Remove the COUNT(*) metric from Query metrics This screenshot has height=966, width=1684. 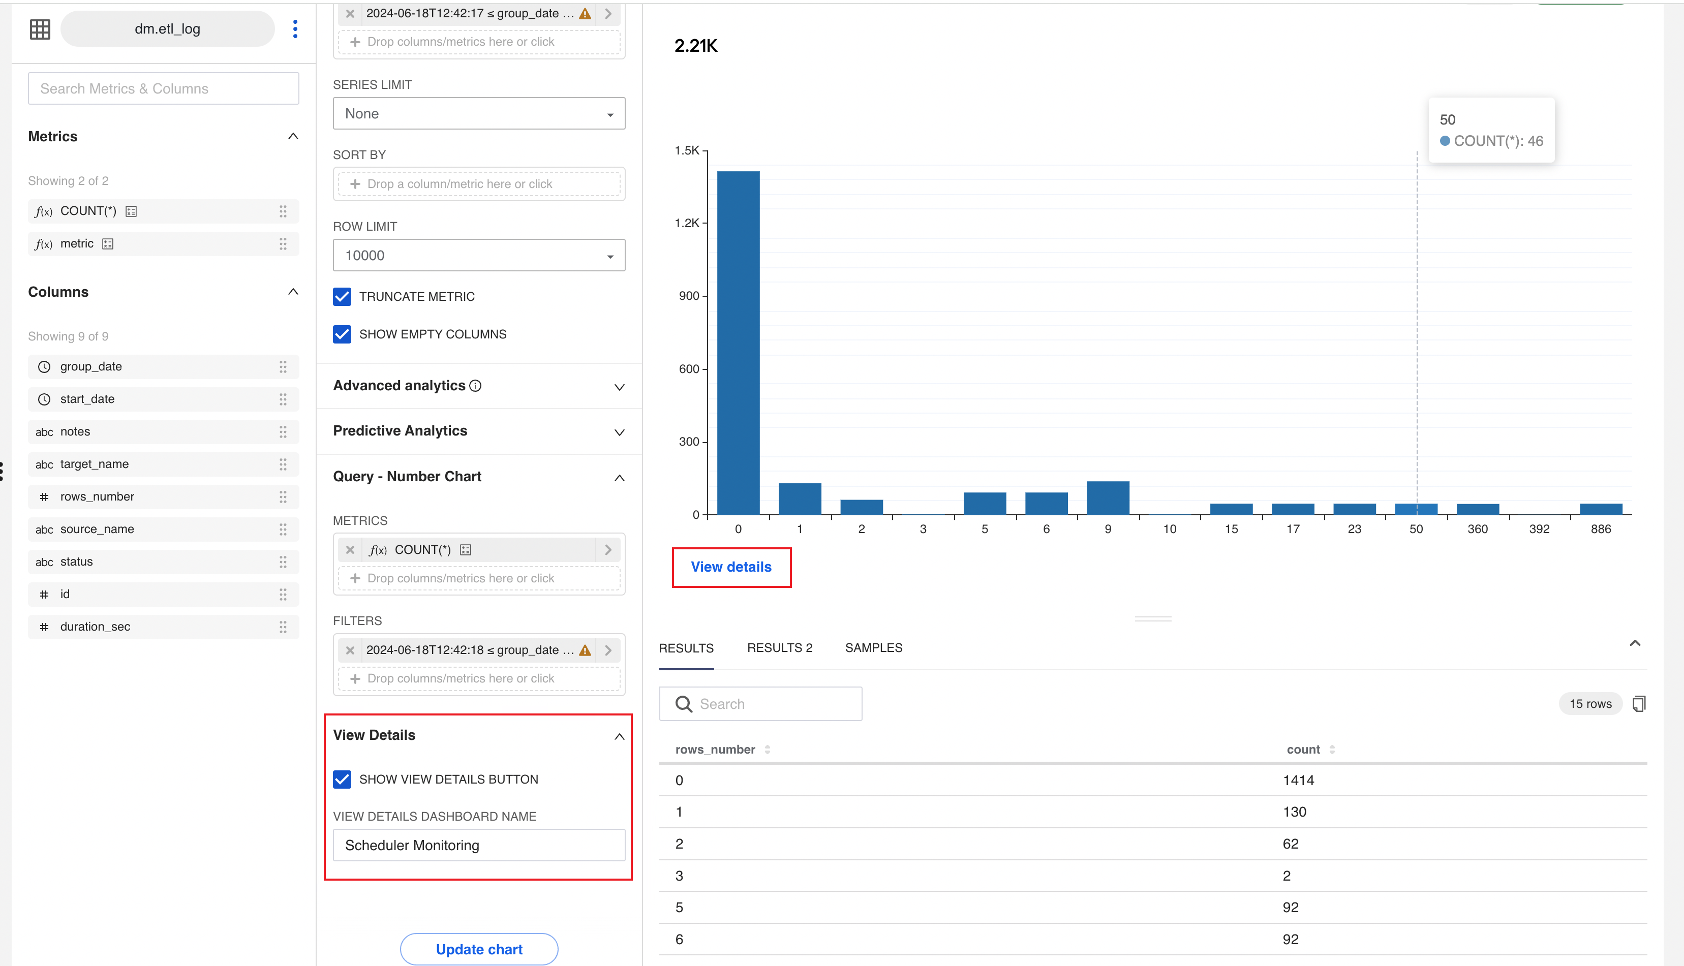350,549
